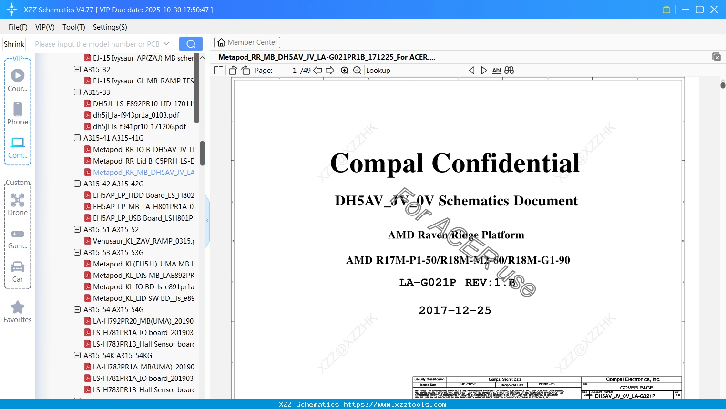726x409 pixels.
Task: Click the yellow icon in the title bar
Action: click(666, 10)
